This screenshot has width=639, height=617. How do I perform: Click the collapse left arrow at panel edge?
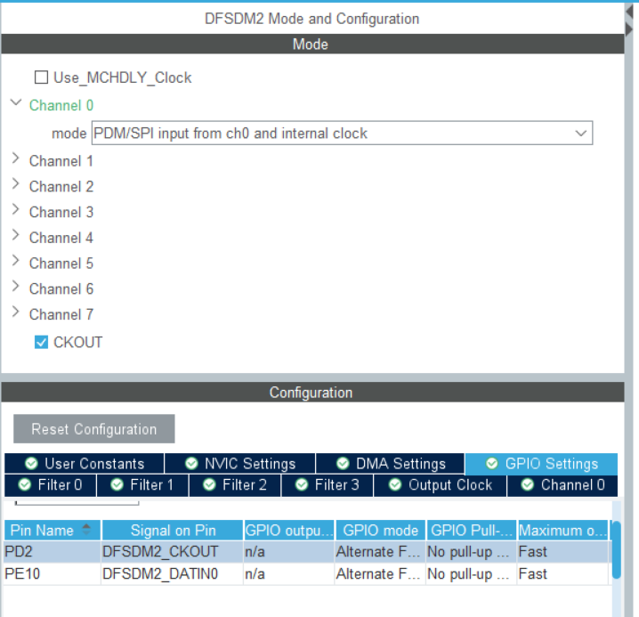tap(629, 12)
